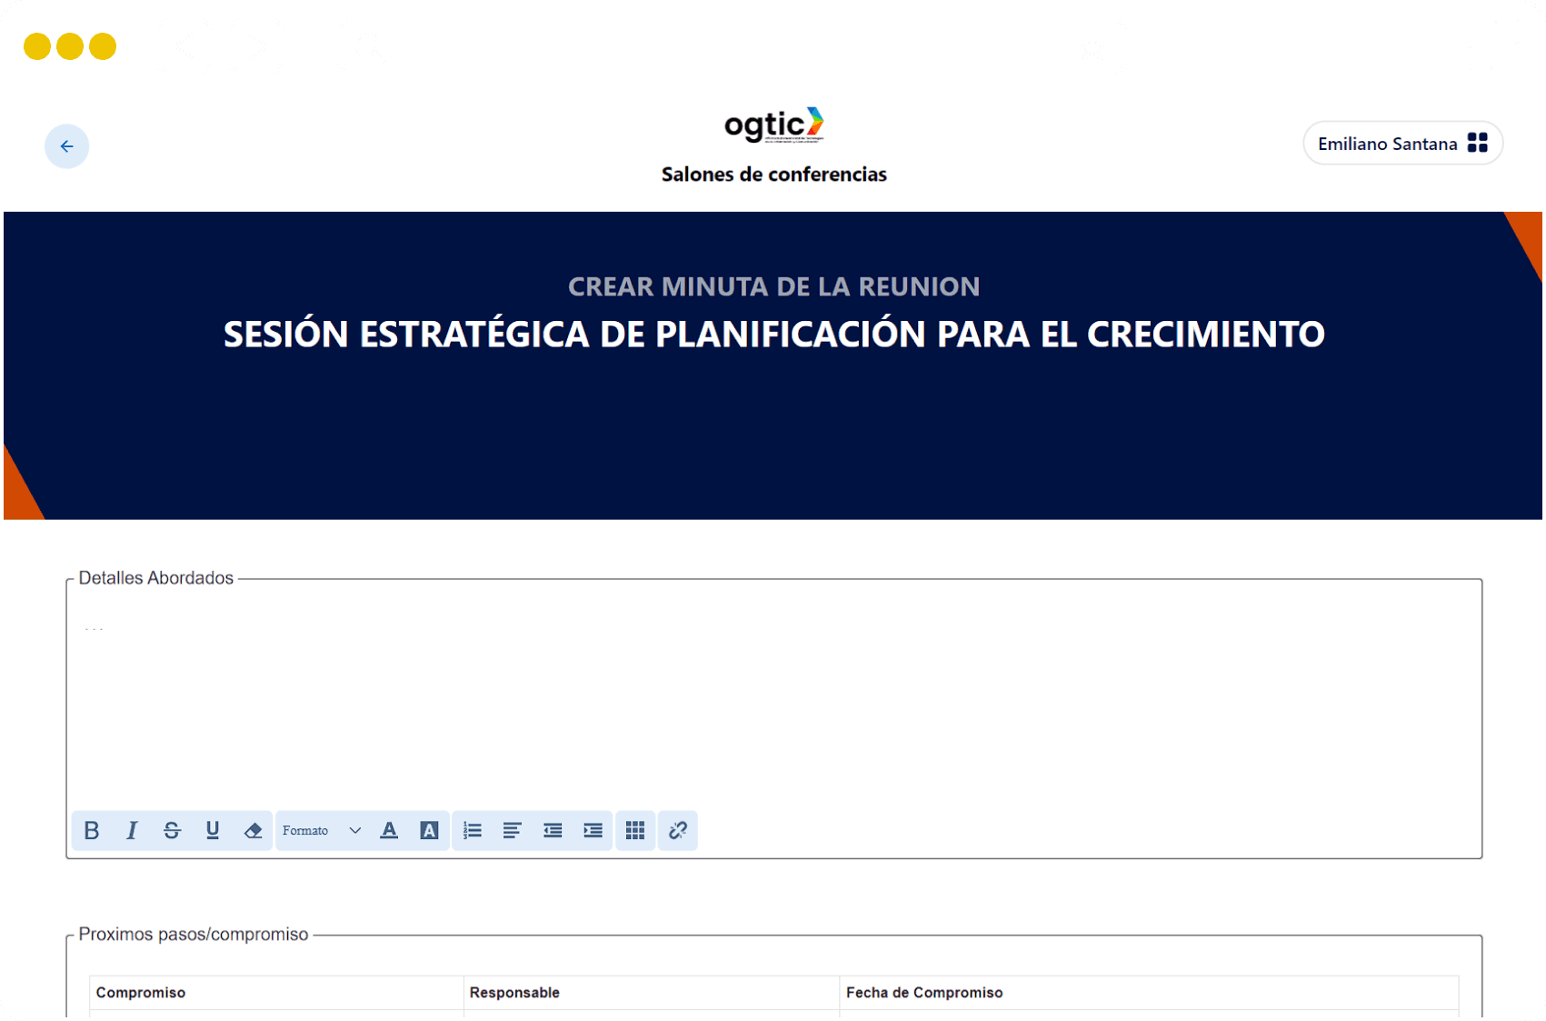
Task: Insert a table with grid icon
Action: pos(635,830)
